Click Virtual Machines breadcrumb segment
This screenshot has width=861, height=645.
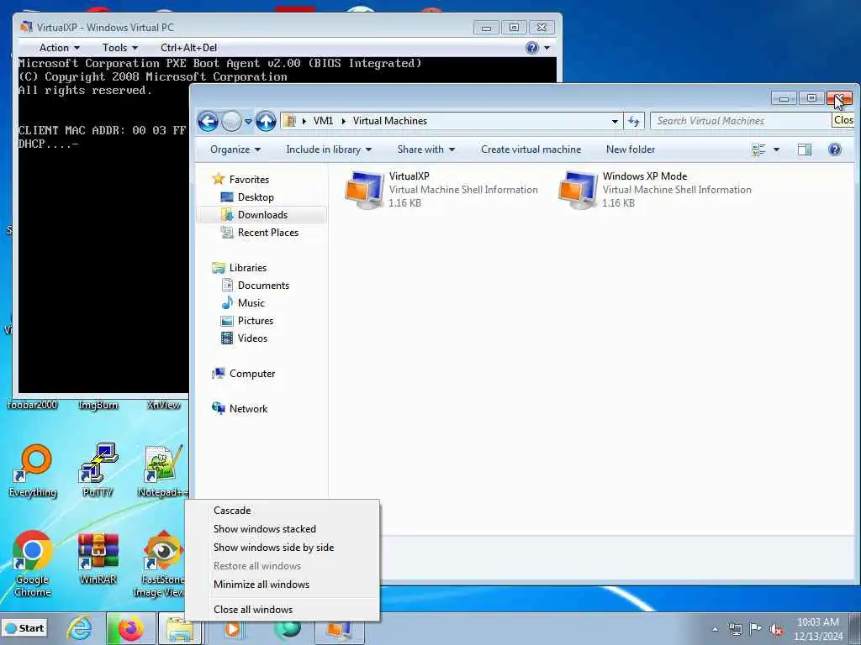390,121
